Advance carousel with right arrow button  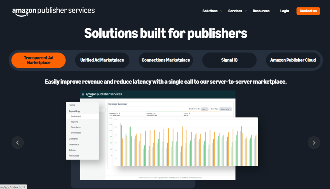tap(314, 143)
